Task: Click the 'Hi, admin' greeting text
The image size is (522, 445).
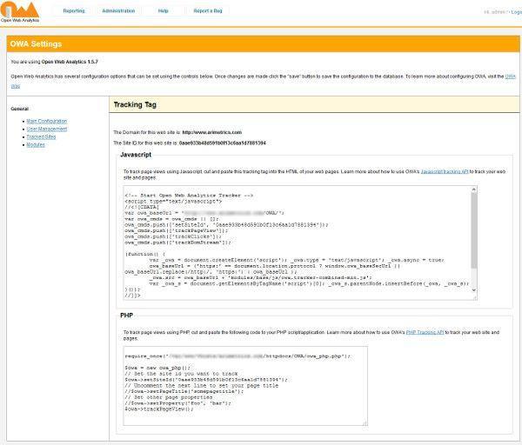Action: click(495, 12)
